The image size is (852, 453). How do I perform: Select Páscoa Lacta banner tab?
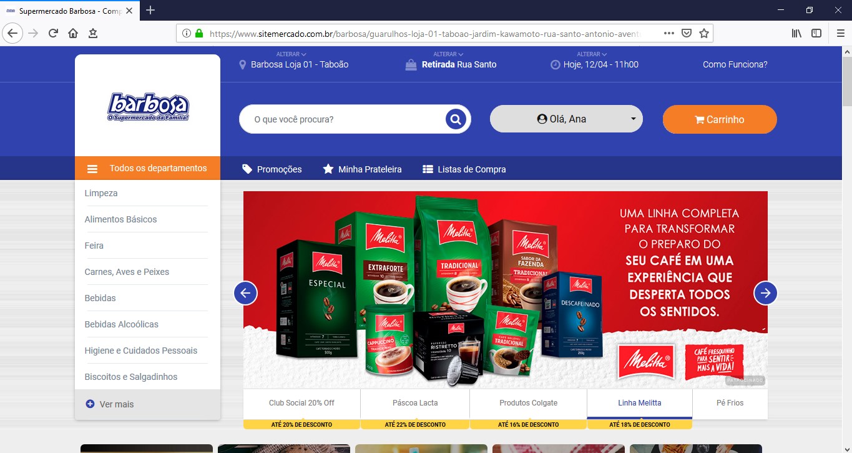click(415, 403)
